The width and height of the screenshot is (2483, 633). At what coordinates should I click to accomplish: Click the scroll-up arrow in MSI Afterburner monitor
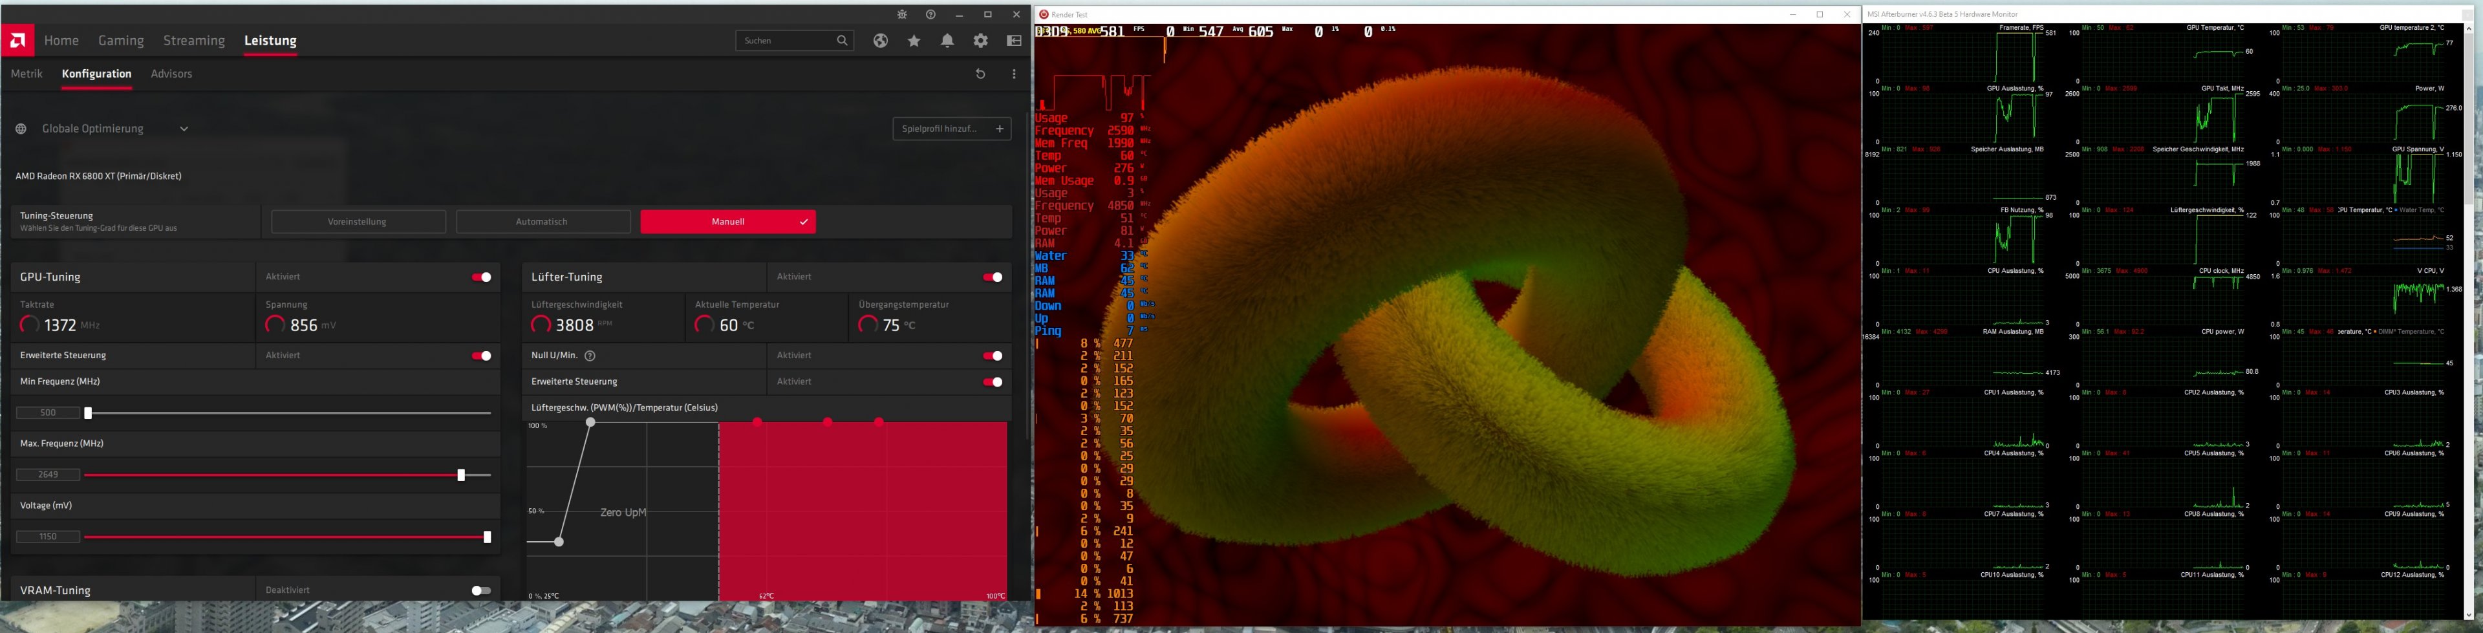point(2469,30)
